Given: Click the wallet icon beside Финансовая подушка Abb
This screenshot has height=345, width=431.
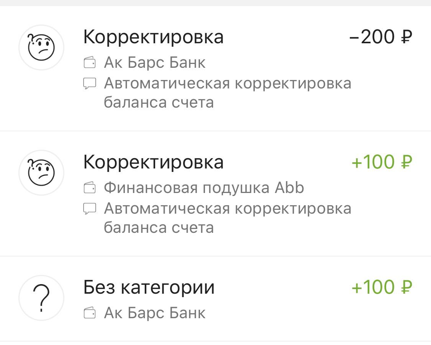Looking at the screenshot, I should [x=89, y=188].
